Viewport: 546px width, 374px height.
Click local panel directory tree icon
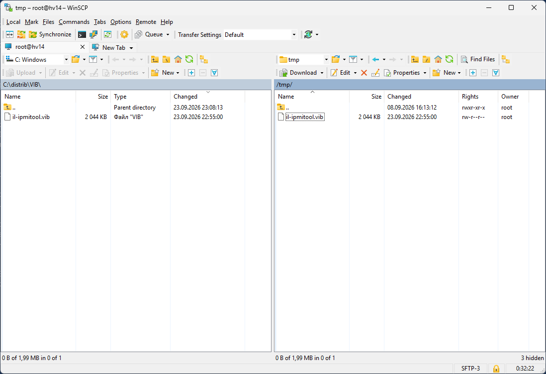204,60
